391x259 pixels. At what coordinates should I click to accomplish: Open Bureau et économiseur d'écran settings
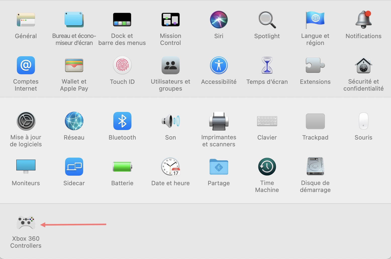74,20
